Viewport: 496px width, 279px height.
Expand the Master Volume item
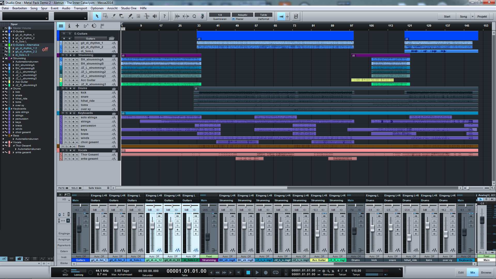pos(11,28)
